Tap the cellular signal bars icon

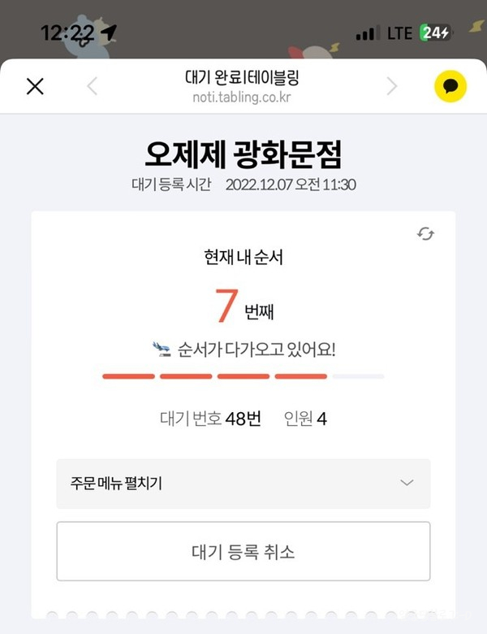pyautogui.click(x=368, y=33)
